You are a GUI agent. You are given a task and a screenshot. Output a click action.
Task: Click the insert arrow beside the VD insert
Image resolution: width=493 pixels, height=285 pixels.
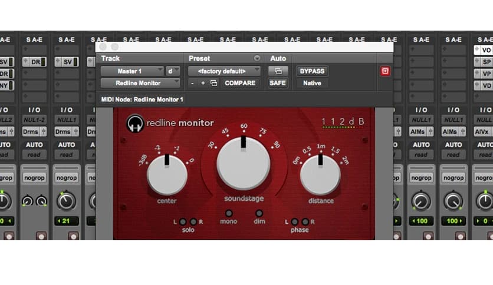pyautogui.click(x=477, y=85)
